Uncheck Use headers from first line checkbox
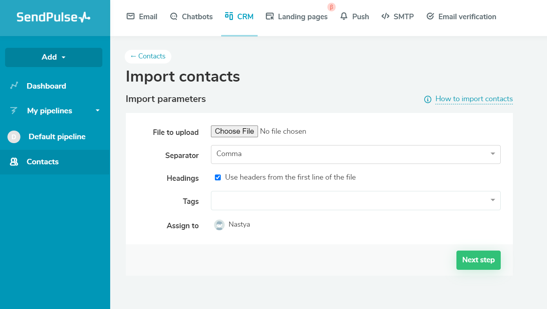The height and width of the screenshot is (309, 547). pyautogui.click(x=218, y=178)
